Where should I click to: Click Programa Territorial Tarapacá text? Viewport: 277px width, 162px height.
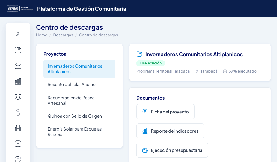pyautogui.click(x=163, y=71)
